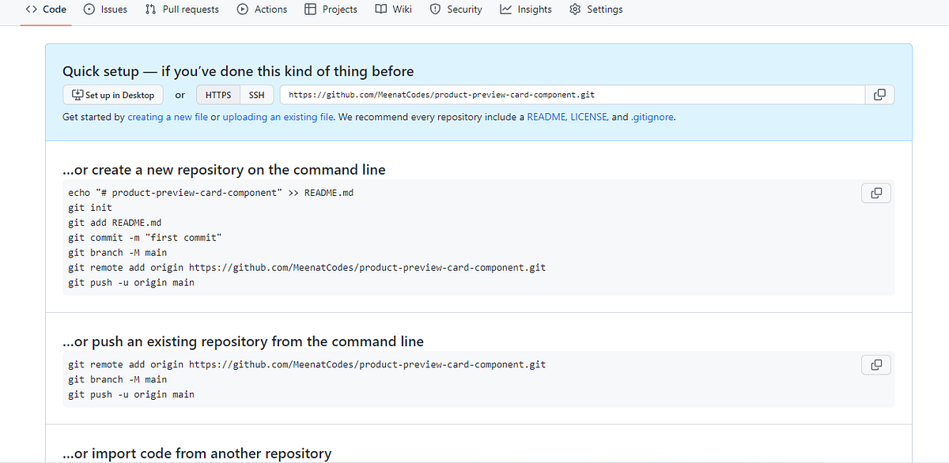Viewport: 949px width, 463px height.
Task: Switch to HTTPS clone URL
Action: click(x=217, y=94)
